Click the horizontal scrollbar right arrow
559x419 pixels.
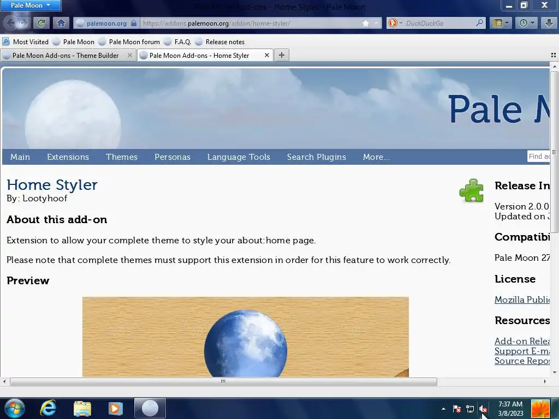(x=545, y=381)
